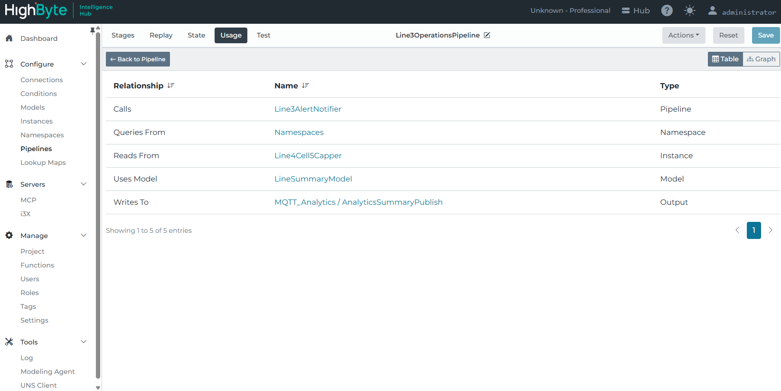Click the Tools section icon
The image size is (781, 391).
(x=9, y=342)
